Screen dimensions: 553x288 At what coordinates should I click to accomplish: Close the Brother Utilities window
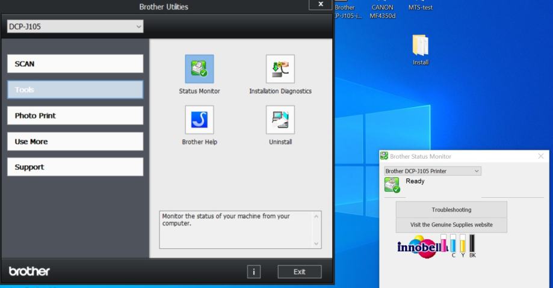[321, 4]
